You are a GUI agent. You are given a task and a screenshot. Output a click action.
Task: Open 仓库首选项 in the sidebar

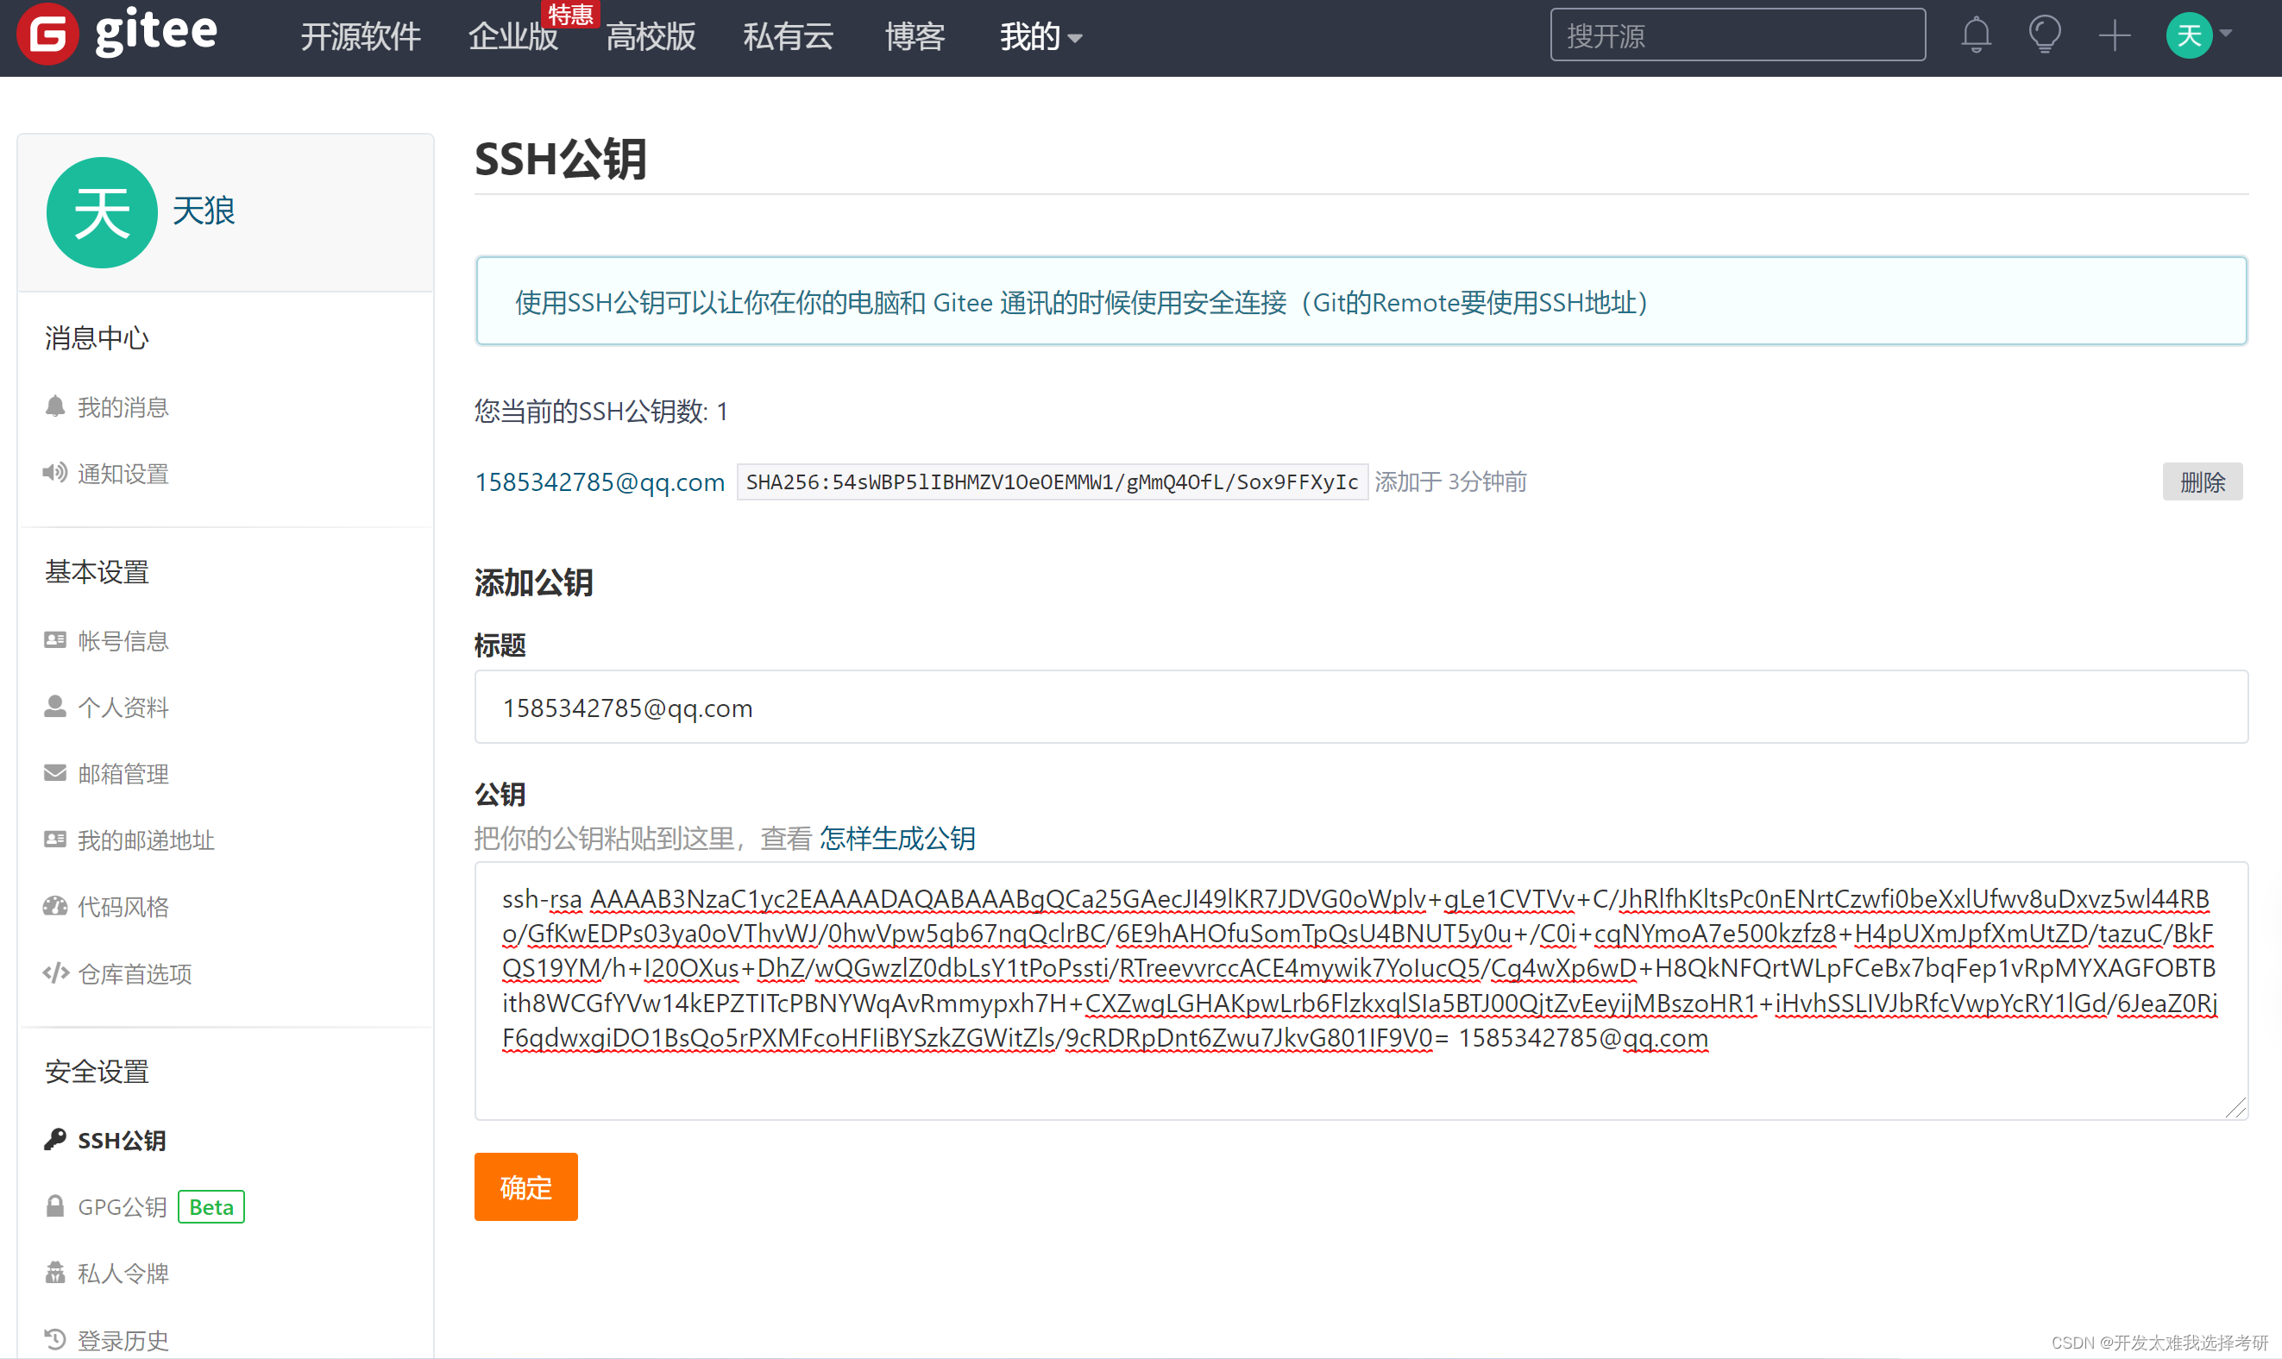point(135,973)
